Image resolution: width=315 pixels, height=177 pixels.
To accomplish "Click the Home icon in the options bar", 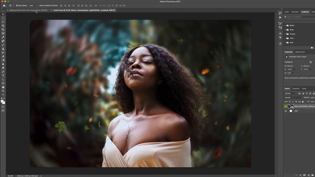I will click(x=4, y=5).
